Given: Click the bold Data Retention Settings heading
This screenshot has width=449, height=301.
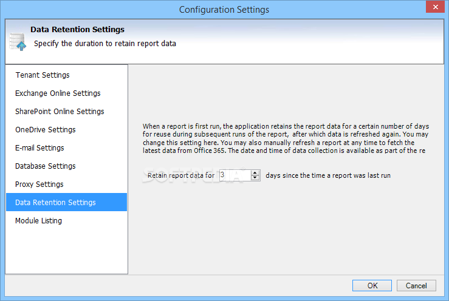Looking at the screenshot, I should pyautogui.click(x=77, y=30).
